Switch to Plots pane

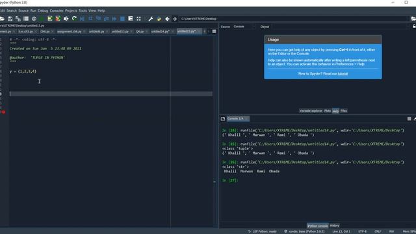pyautogui.click(x=328, y=111)
